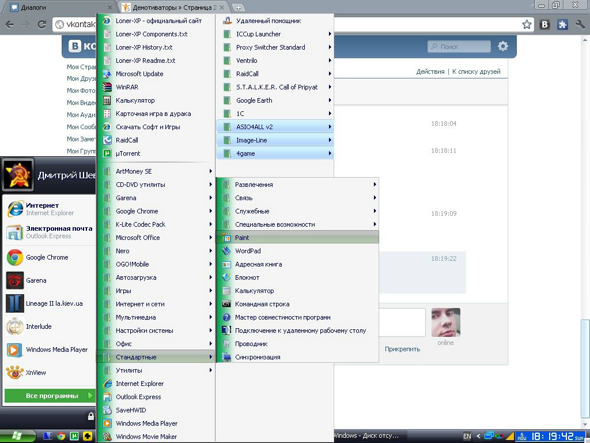Click the Chrome wrench settings icon
This screenshot has width=590, height=443.
pyautogui.click(x=580, y=25)
